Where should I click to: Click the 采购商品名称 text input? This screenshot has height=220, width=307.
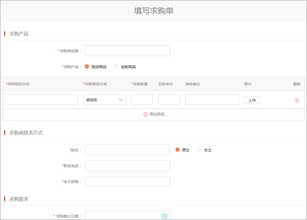(x=42, y=99)
